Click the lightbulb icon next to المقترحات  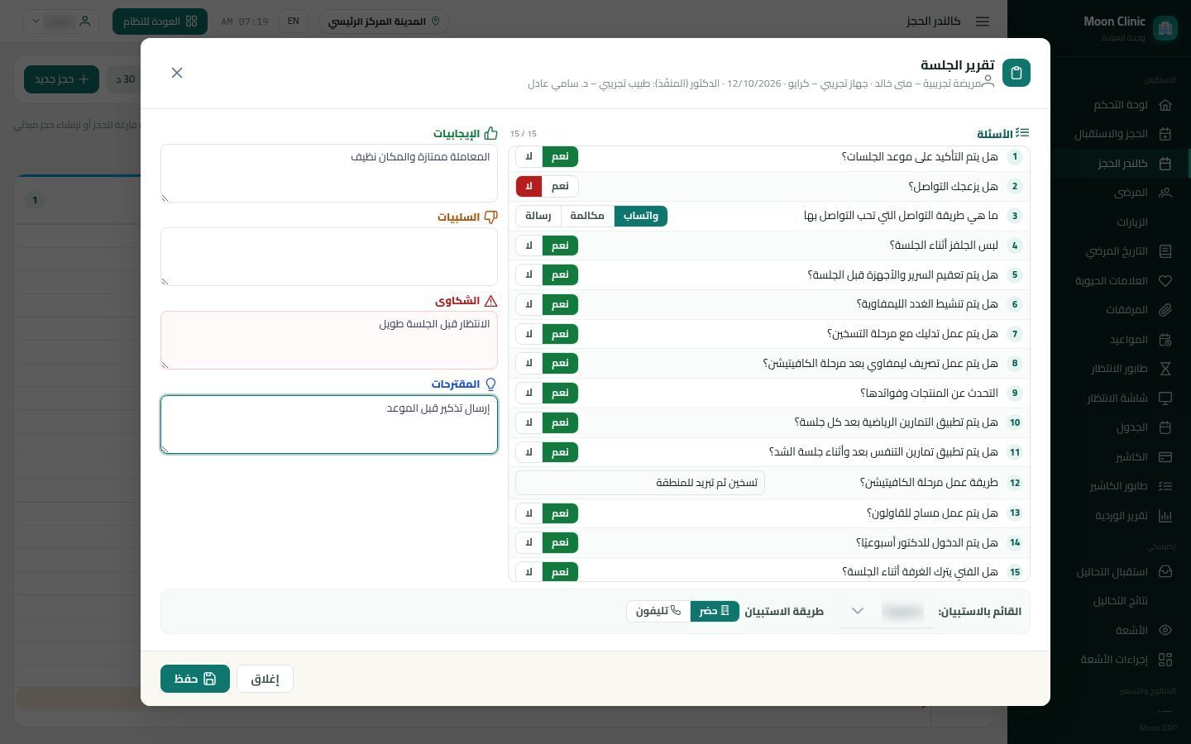point(491,384)
